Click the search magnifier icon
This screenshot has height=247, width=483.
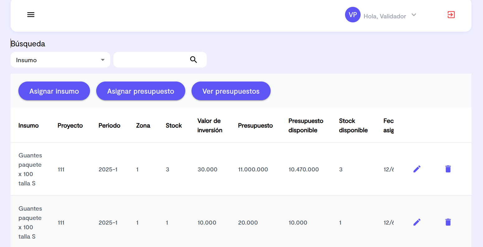[193, 59]
